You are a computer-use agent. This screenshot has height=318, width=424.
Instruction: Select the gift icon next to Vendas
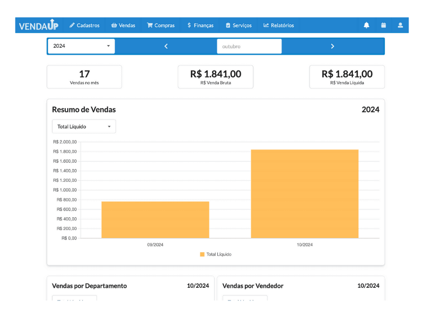click(113, 25)
